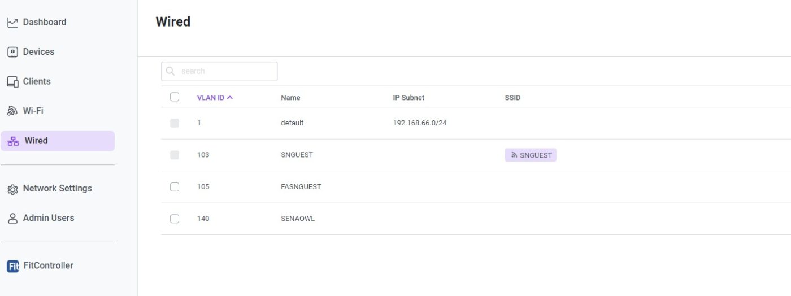Click the SNGUEST SSID badge
791x296 pixels.
531,155
